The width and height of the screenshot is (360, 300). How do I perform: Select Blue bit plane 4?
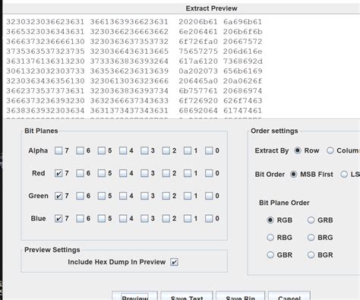click(x=123, y=219)
